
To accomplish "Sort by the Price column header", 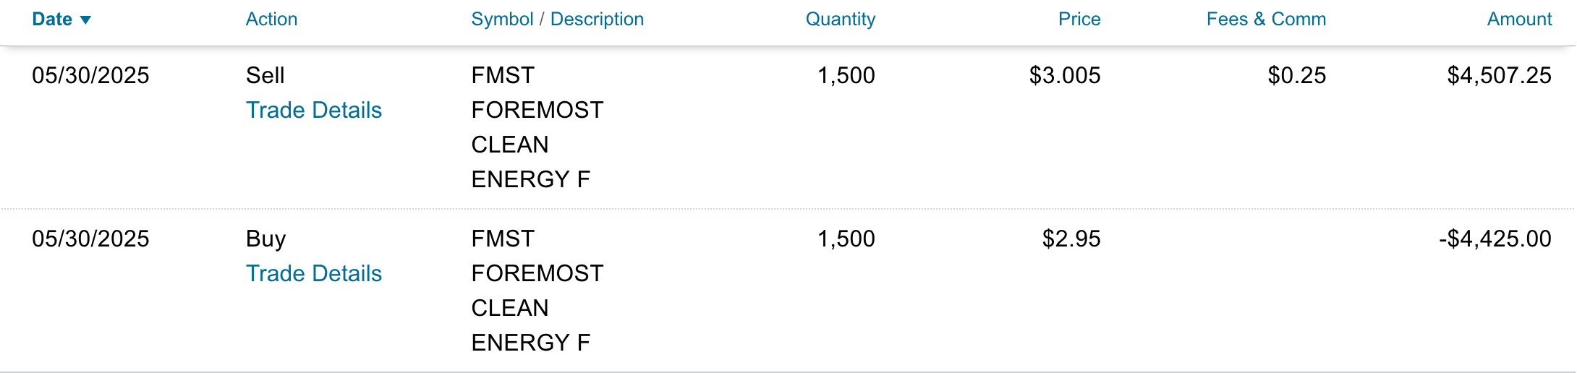I will coord(1079,20).
